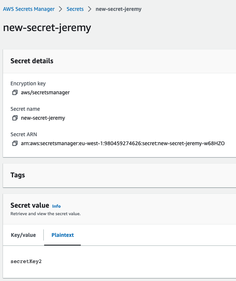Copy the secret name to clipboard
This screenshot has width=236, height=281.
(x=15, y=118)
